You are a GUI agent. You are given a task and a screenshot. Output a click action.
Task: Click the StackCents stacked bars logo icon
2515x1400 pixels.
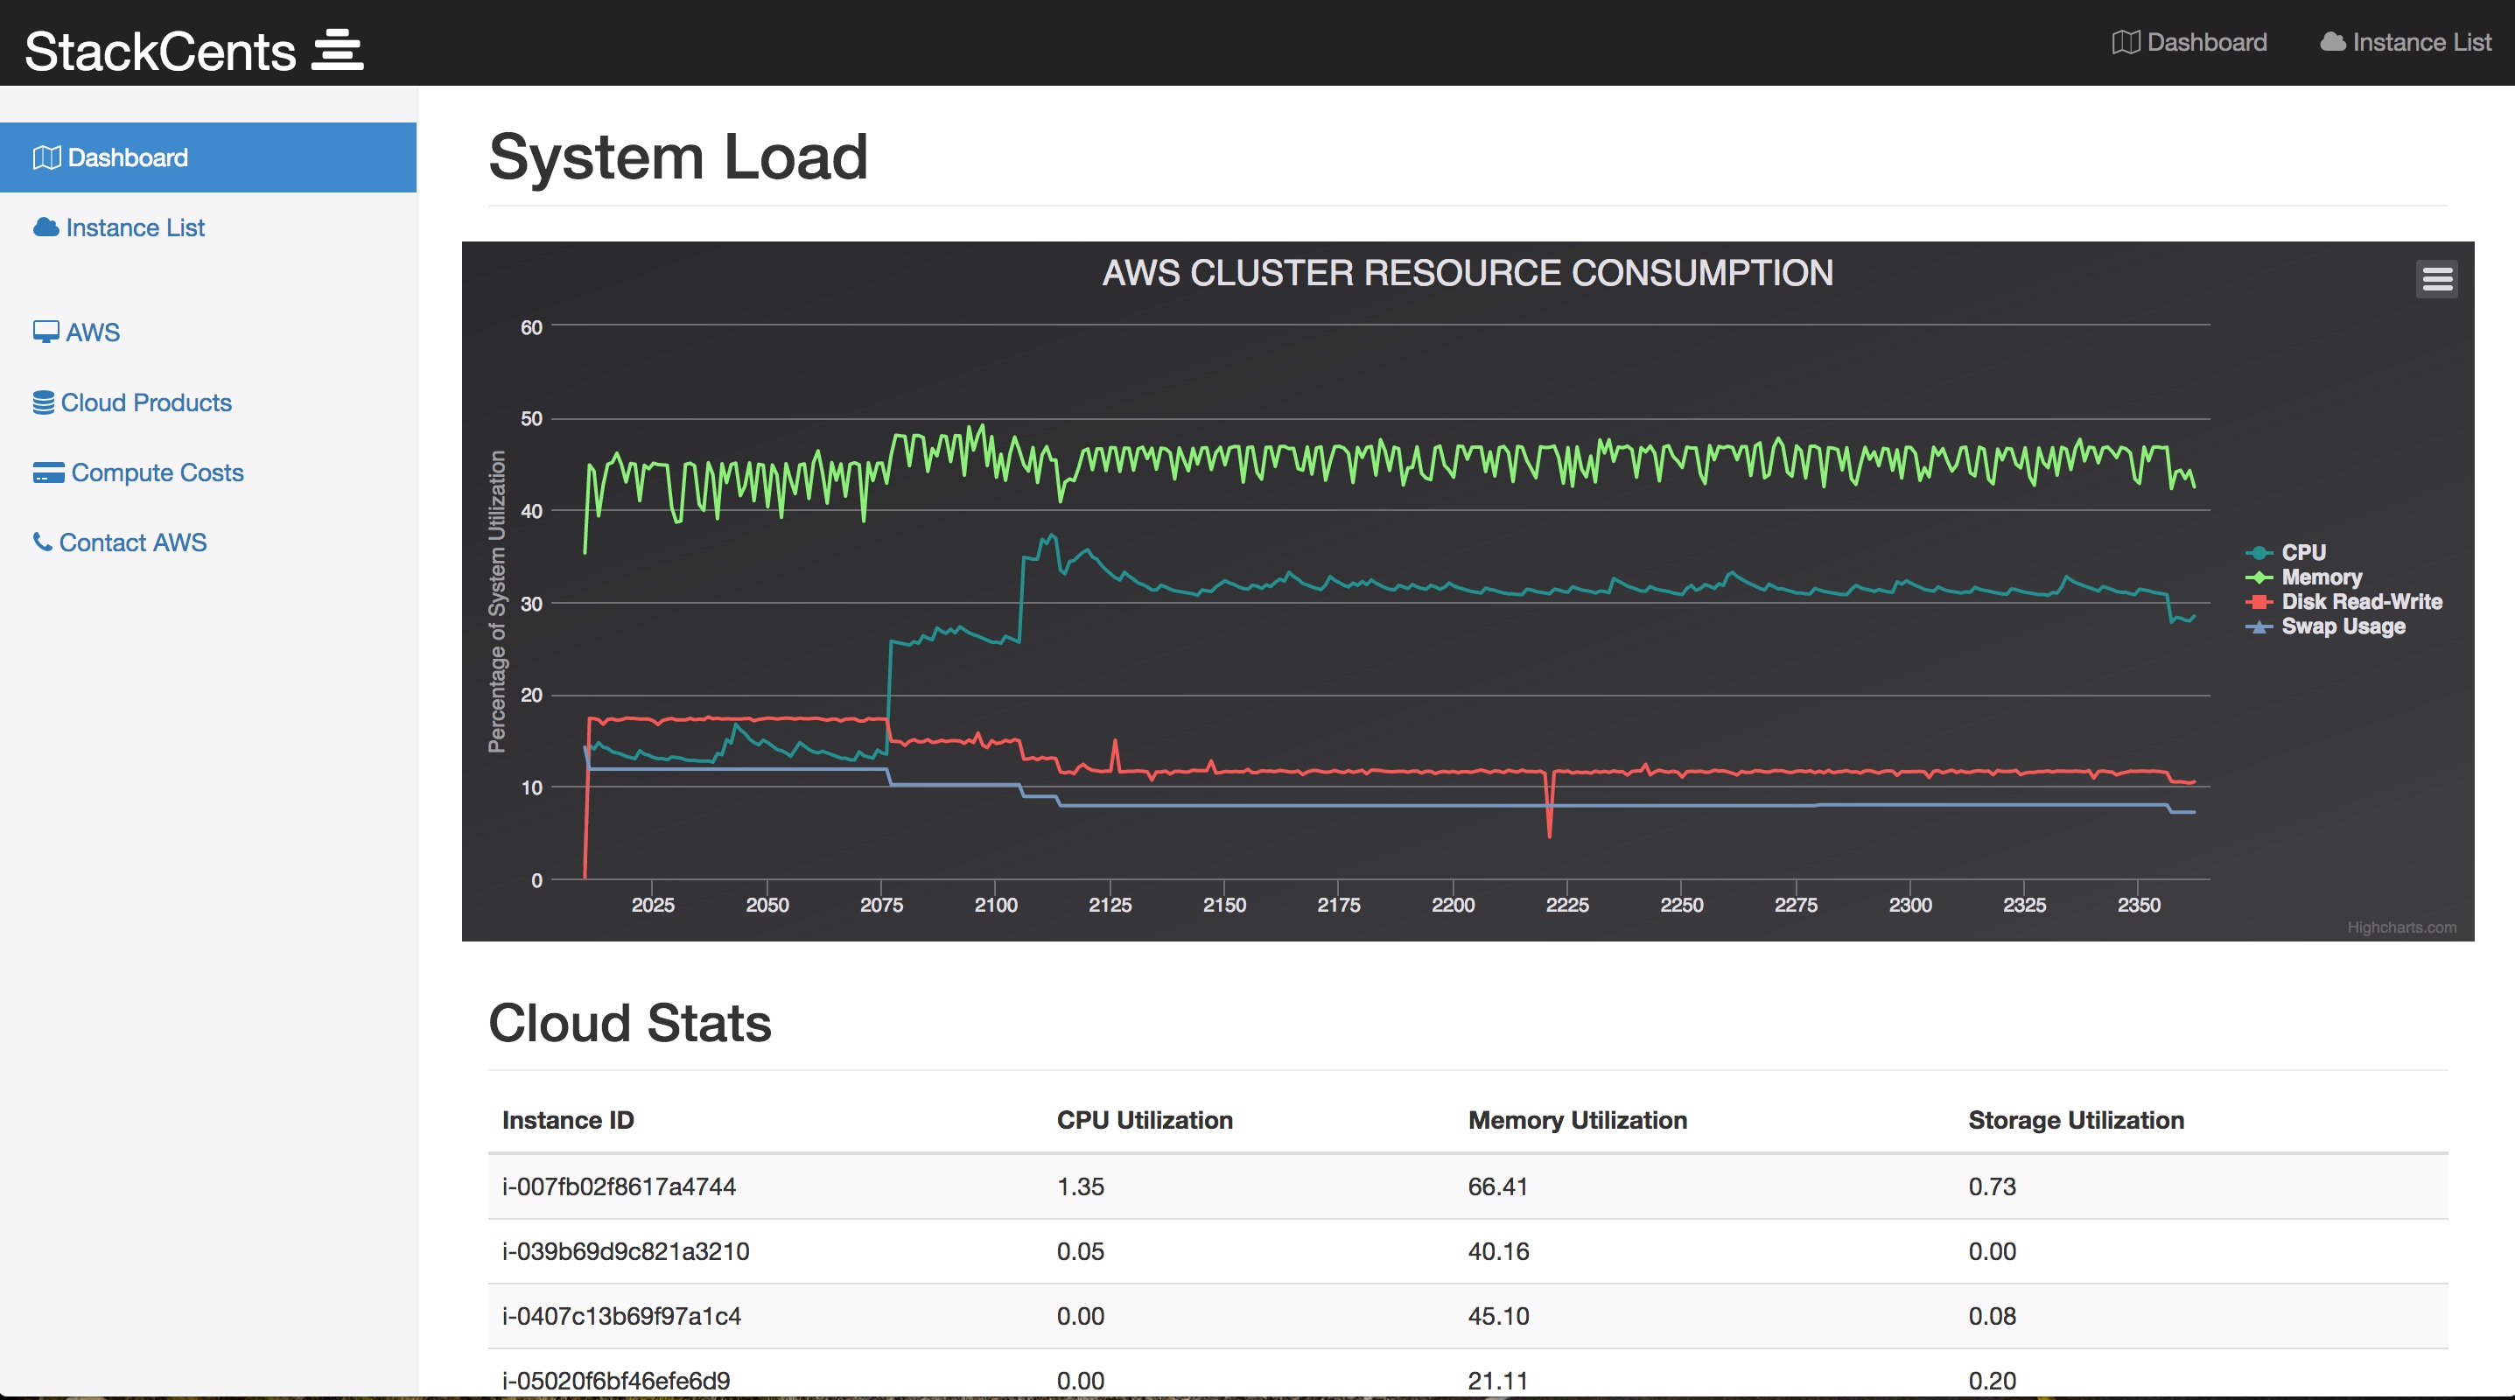[x=337, y=50]
